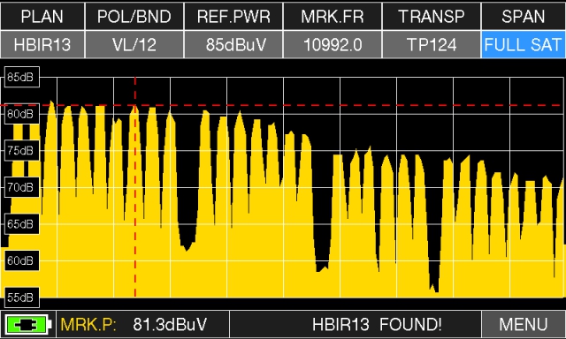Open the REF.PWR header cell

pos(233,16)
